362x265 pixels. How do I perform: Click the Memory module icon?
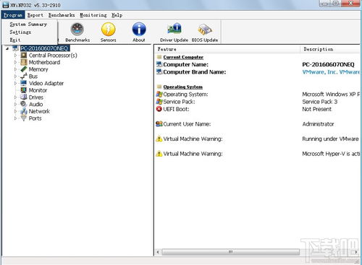(x=23, y=69)
